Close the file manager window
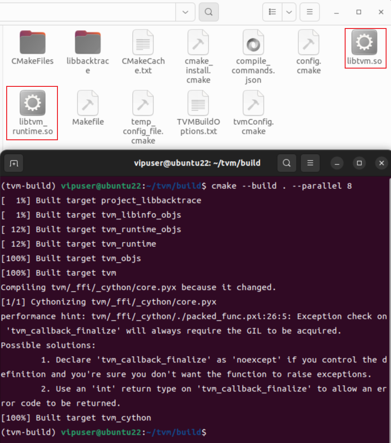 click(381, 12)
